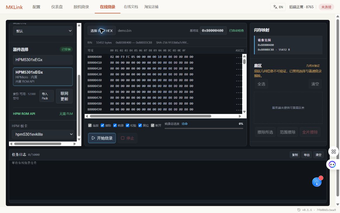Click the page scrollbar's down arrow
The height and width of the screenshot is (213, 340).
[338, 204]
